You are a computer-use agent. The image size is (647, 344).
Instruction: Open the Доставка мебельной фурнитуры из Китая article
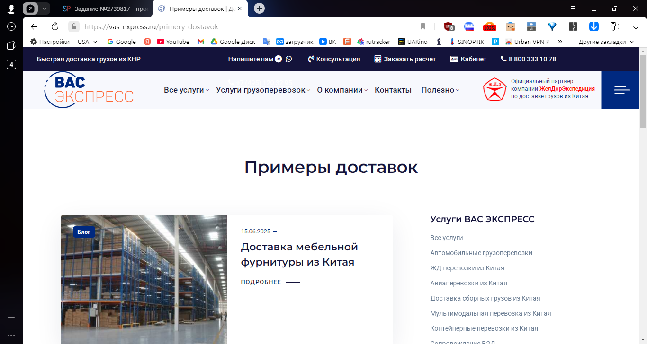point(299,254)
